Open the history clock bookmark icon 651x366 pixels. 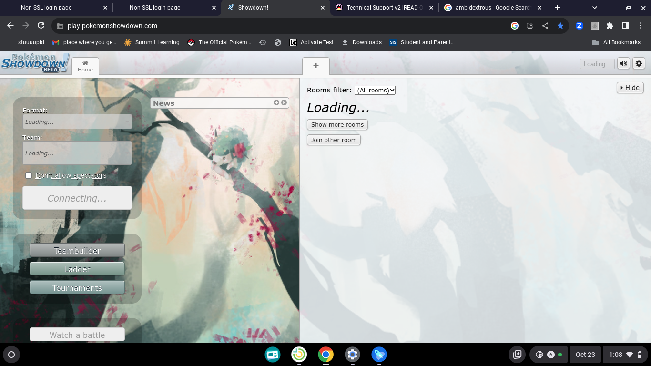(x=263, y=42)
